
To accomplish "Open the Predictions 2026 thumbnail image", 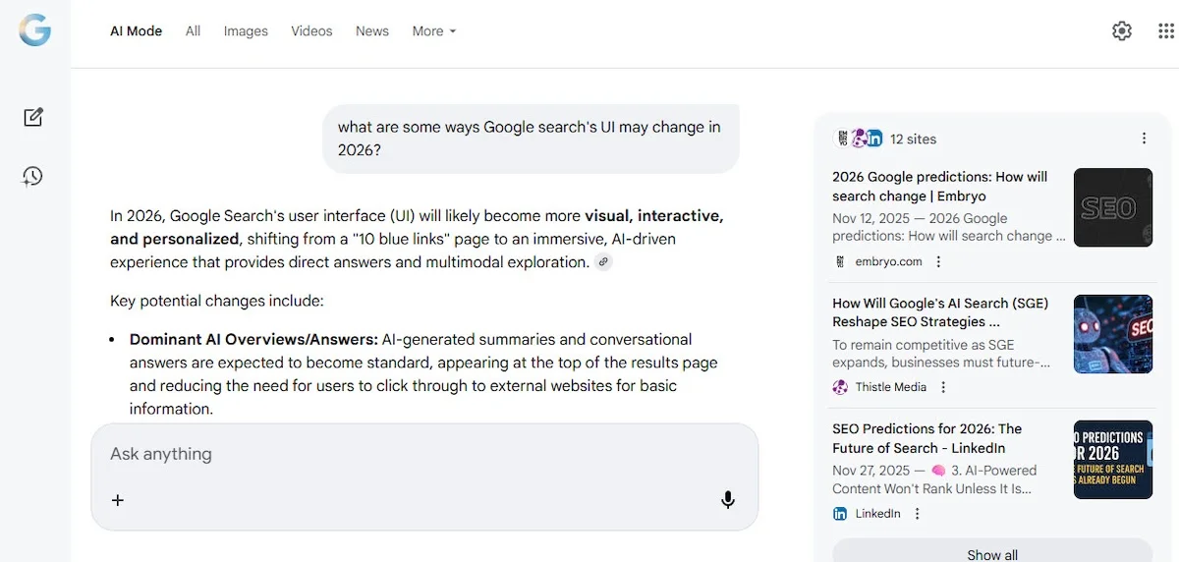I will 1112,460.
